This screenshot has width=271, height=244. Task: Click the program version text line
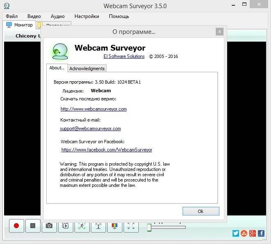point(97,82)
